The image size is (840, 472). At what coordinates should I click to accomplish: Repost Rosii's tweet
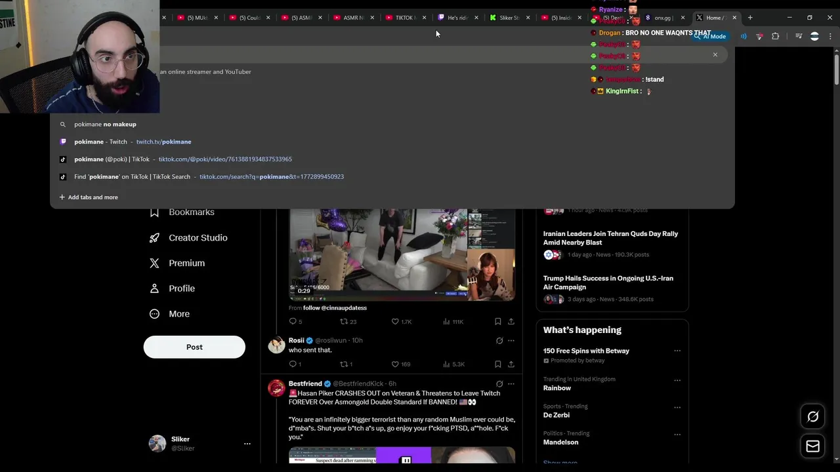(x=346, y=364)
